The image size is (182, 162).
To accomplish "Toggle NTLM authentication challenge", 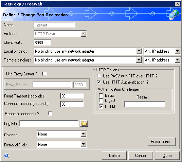I will [x=101, y=106].
